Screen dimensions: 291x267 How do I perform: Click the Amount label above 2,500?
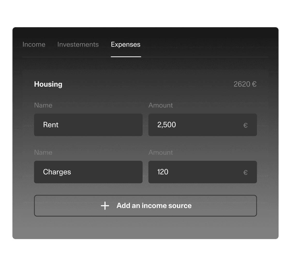[x=161, y=105]
